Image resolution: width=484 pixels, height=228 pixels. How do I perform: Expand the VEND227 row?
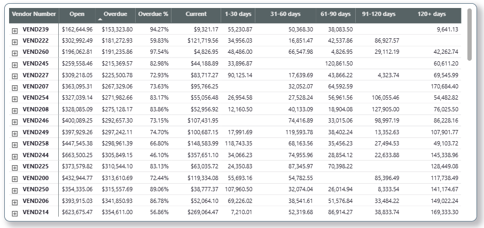pyautogui.click(x=14, y=76)
